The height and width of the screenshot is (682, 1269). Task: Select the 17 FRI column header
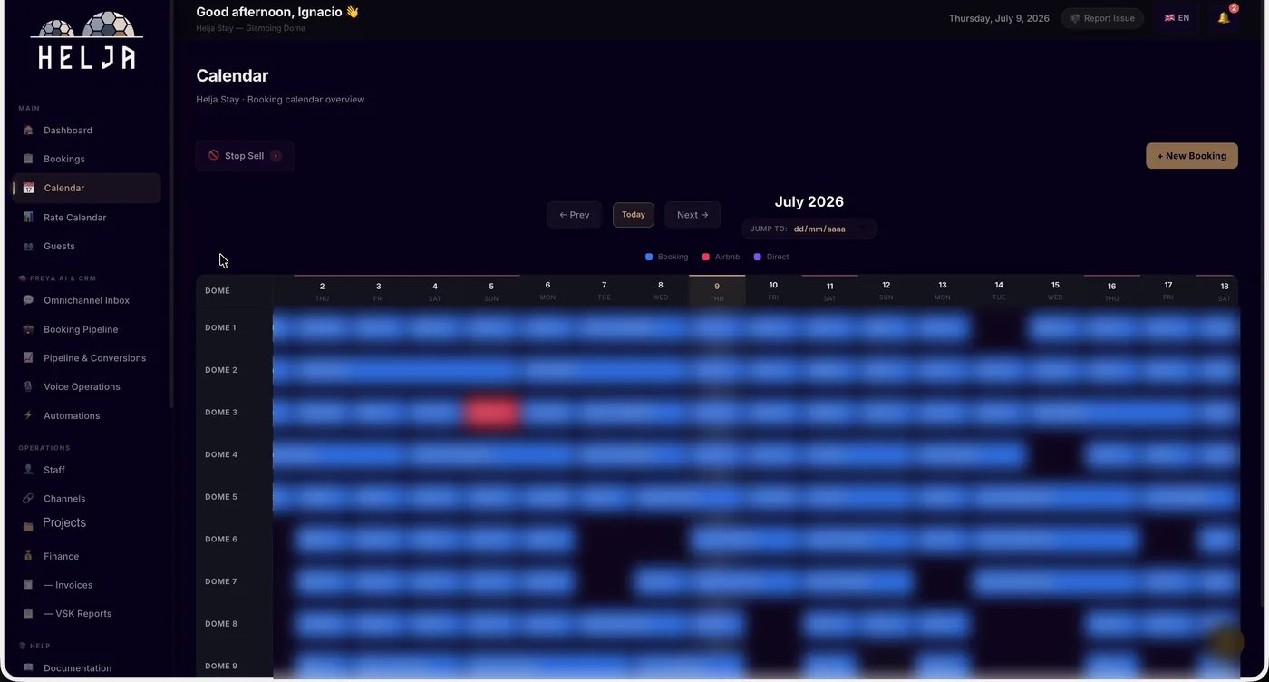coord(1168,290)
